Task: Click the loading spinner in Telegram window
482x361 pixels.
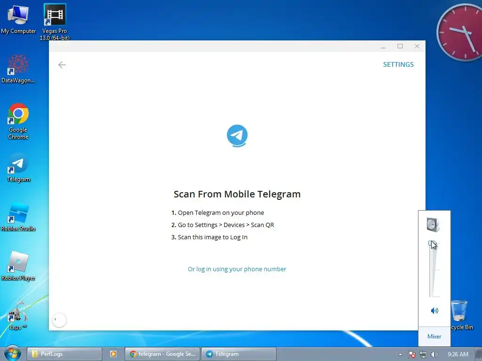Action: tap(59, 320)
